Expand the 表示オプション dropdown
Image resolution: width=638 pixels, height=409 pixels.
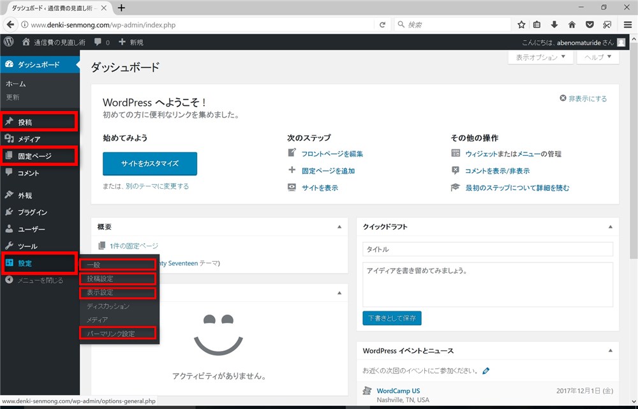pos(540,57)
